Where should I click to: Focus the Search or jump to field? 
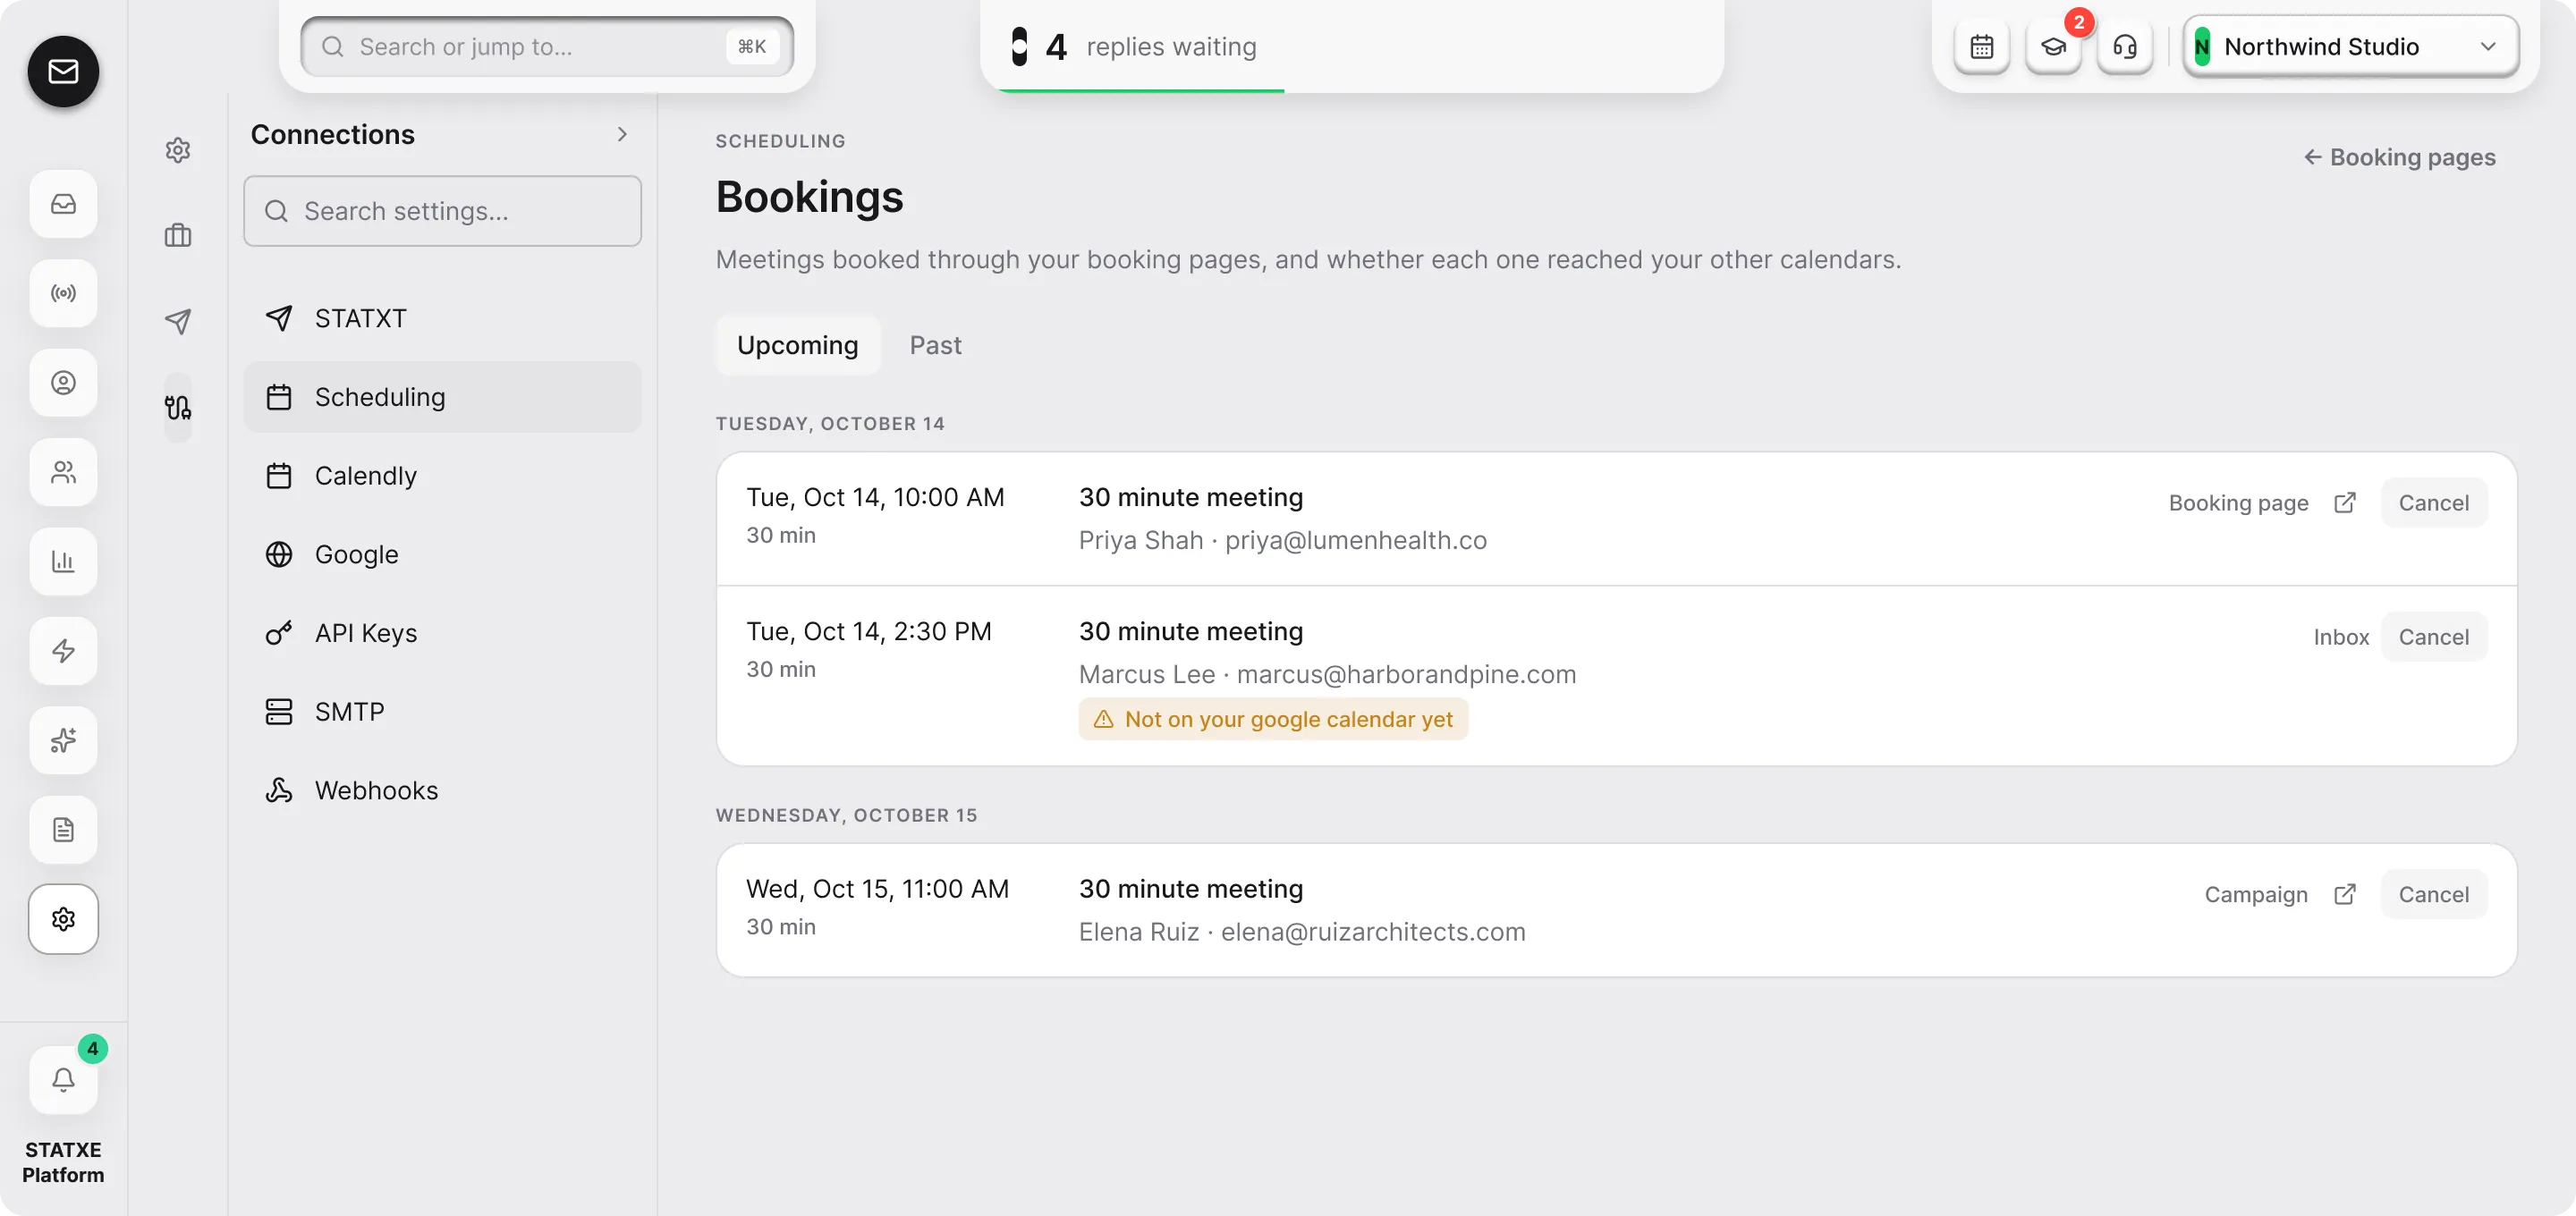[547, 46]
